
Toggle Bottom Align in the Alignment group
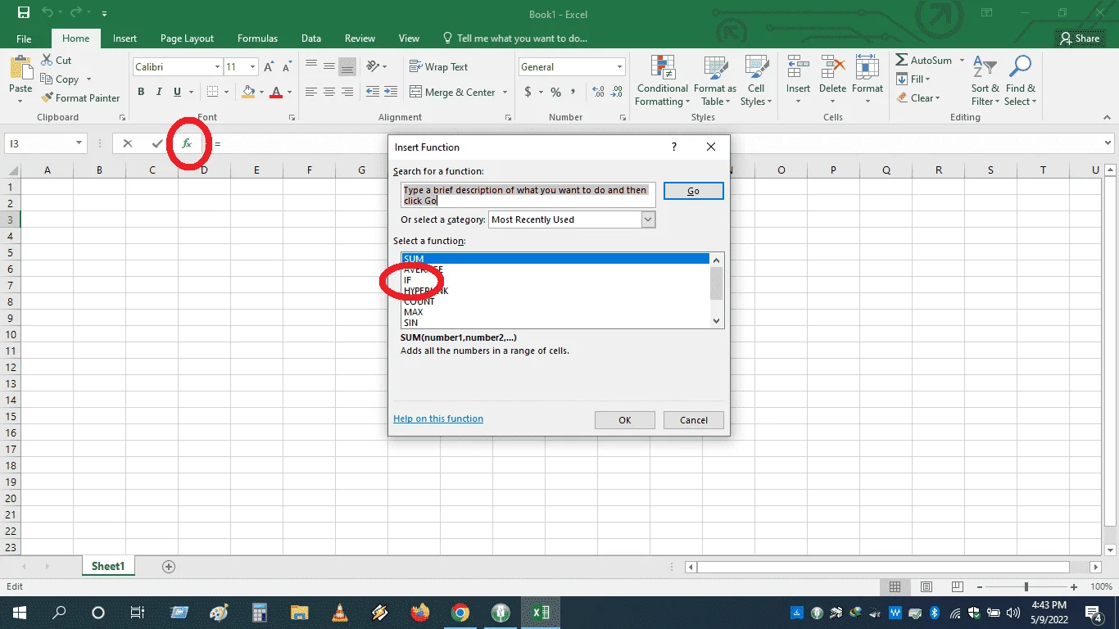[347, 66]
